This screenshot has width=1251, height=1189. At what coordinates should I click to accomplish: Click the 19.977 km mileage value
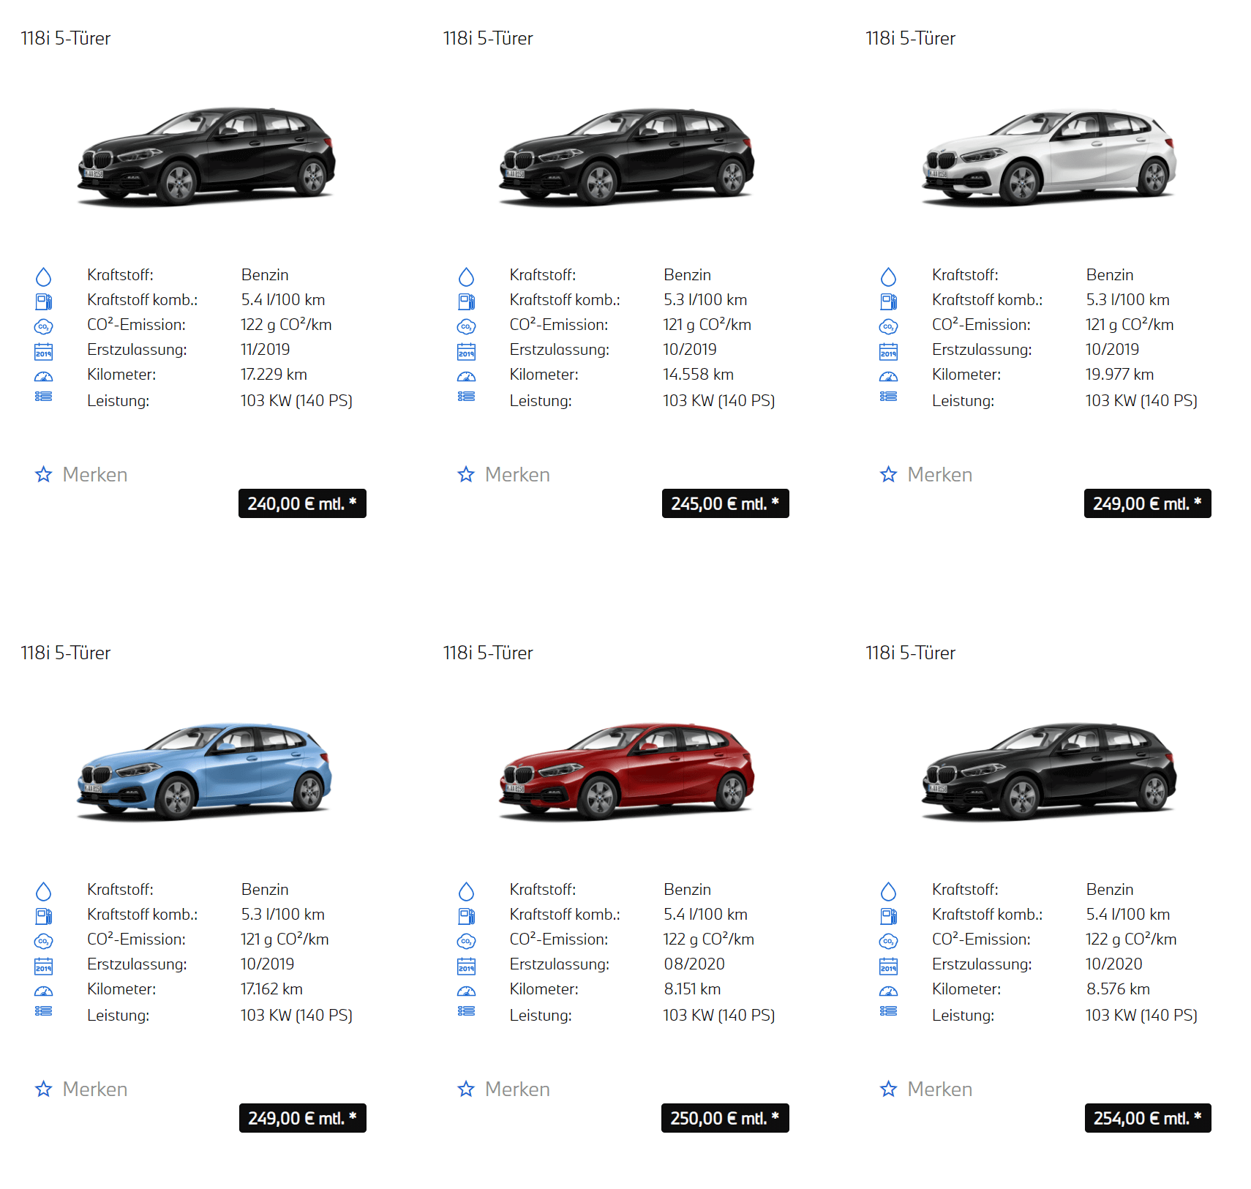tap(1120, 375)
